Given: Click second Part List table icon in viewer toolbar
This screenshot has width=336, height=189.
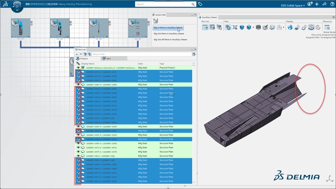Looking at the screenshot, I should pyautogui.click(x=212, y=27).
